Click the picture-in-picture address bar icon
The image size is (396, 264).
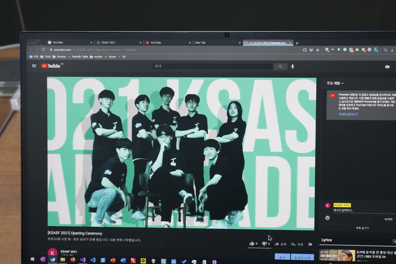pos(305,50)
